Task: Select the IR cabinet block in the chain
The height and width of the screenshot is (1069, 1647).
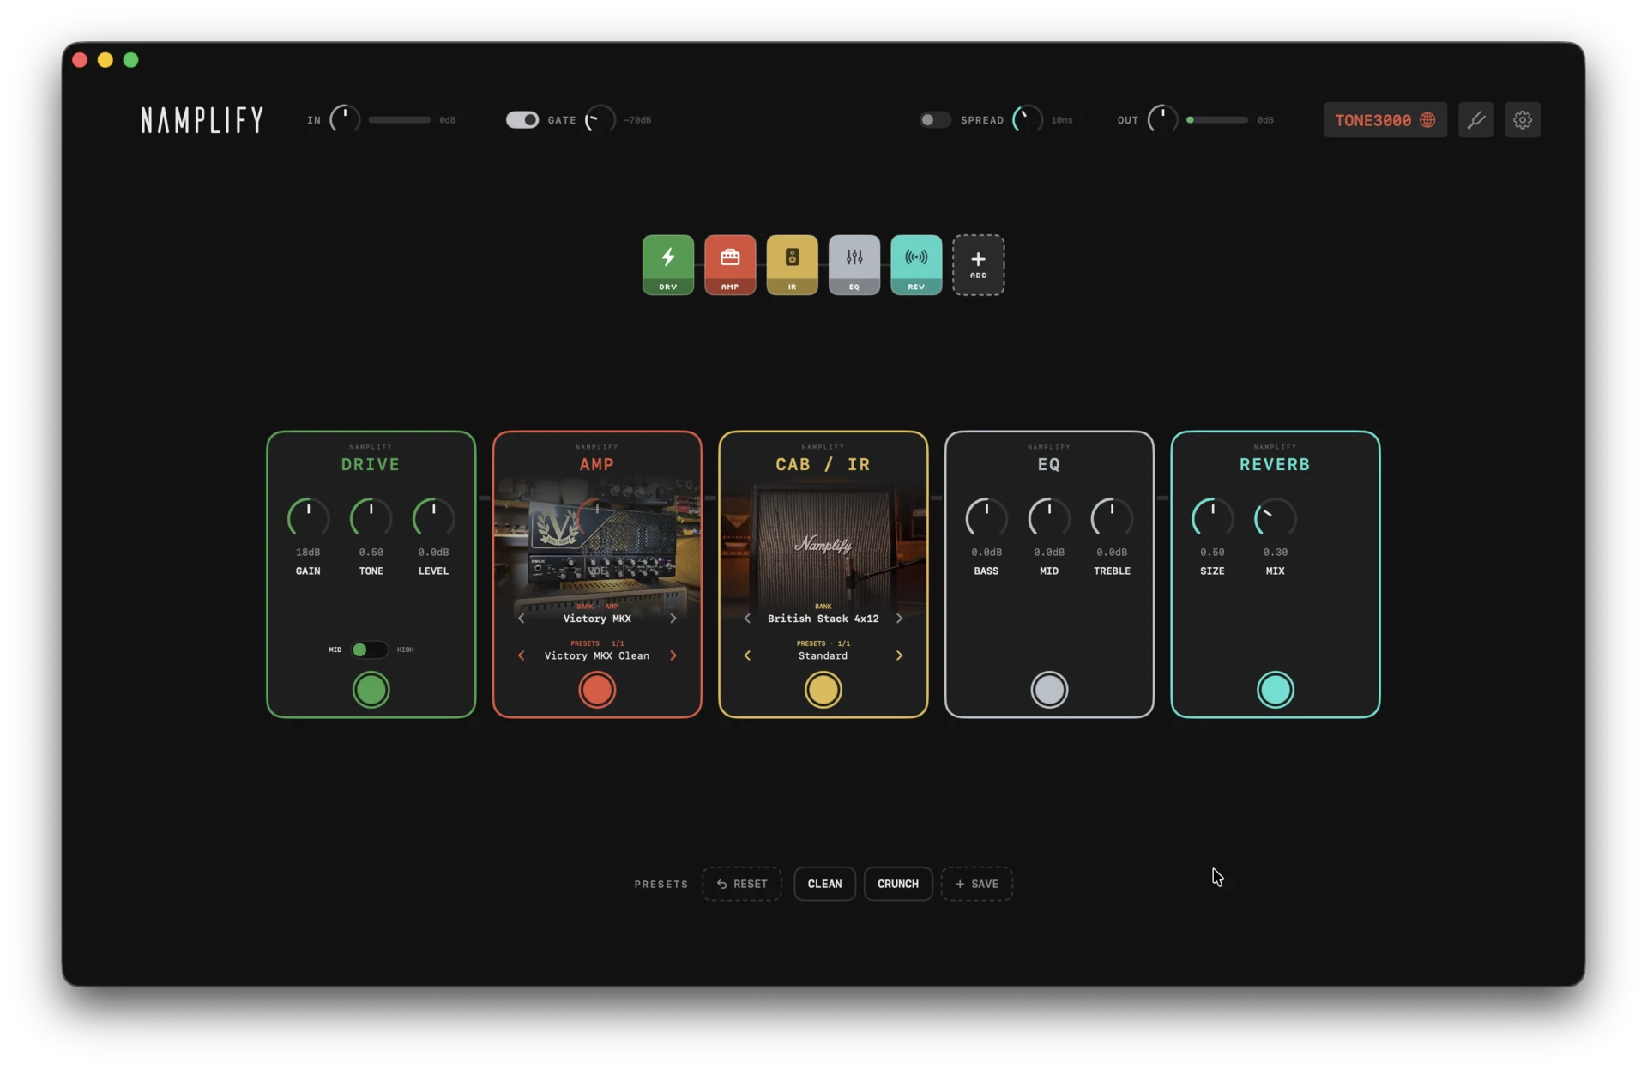Action: [x=792, y=264]
